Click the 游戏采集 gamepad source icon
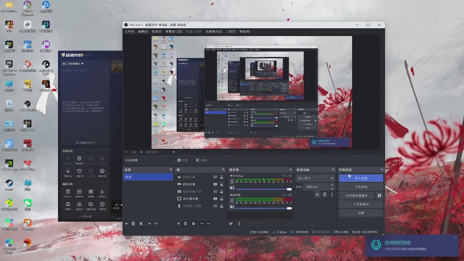This screenshot has width=464, height=261. coord(179,184)
